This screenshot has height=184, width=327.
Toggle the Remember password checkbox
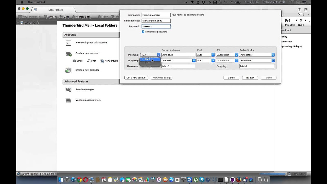coord(143,32)
